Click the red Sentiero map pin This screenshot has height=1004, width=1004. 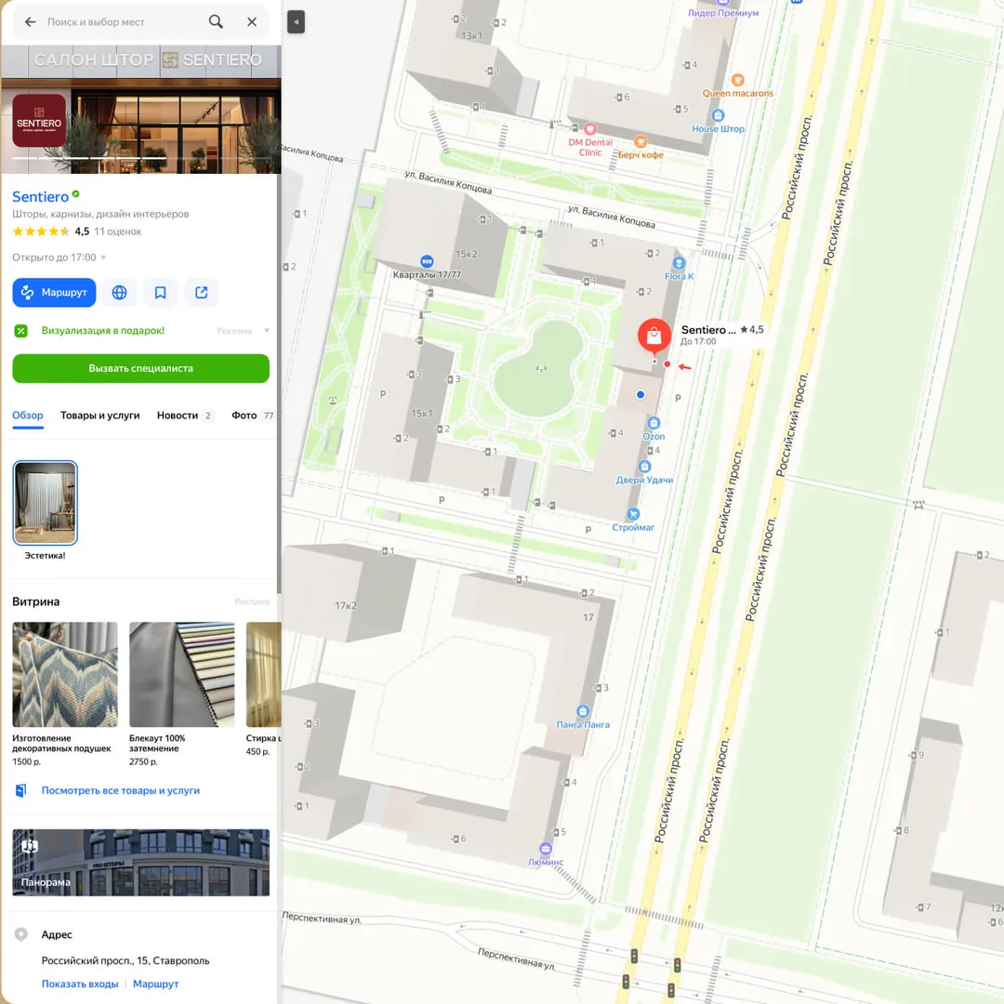point(654,335)
